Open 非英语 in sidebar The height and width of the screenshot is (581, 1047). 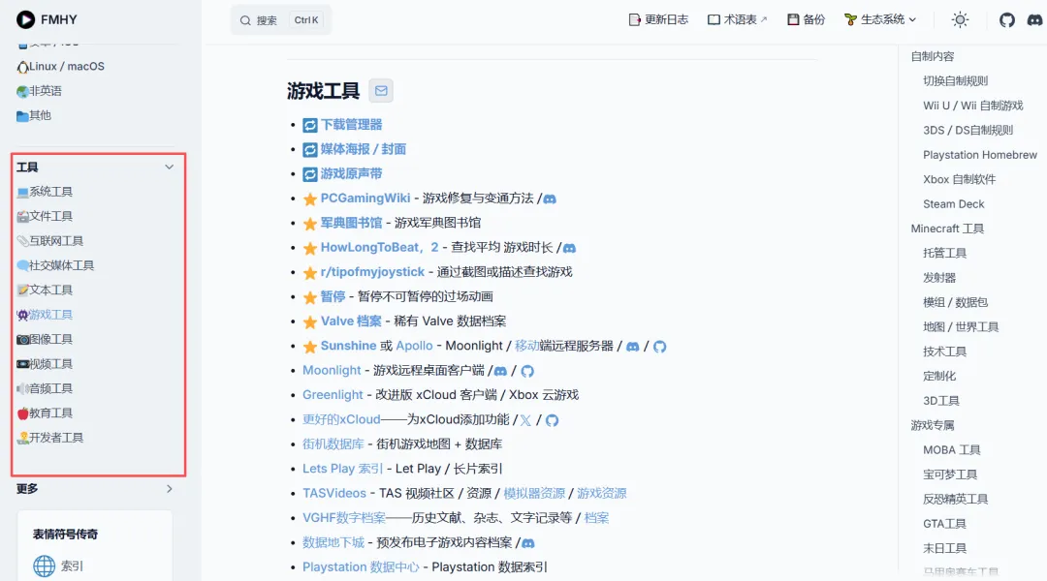(x=40, y=91)
